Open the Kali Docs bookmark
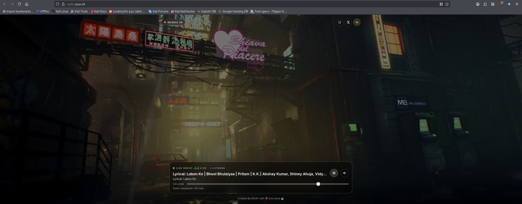The image size is (522, 204). 98,11
